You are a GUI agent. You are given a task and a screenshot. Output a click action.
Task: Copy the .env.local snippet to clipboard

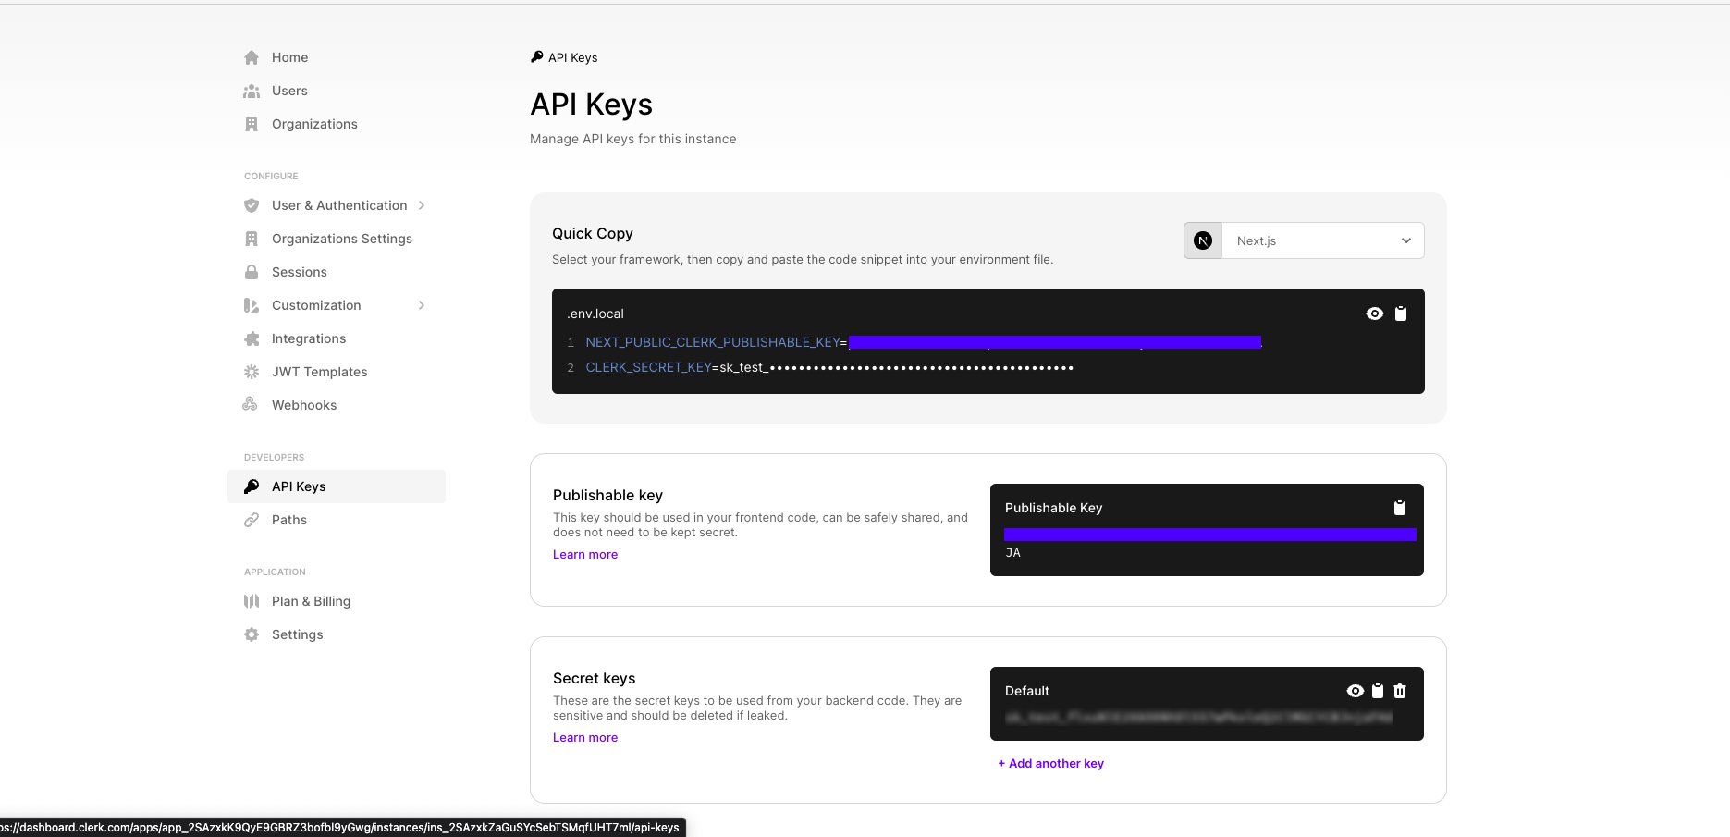pyautogui.click(x=1401, y=314)
